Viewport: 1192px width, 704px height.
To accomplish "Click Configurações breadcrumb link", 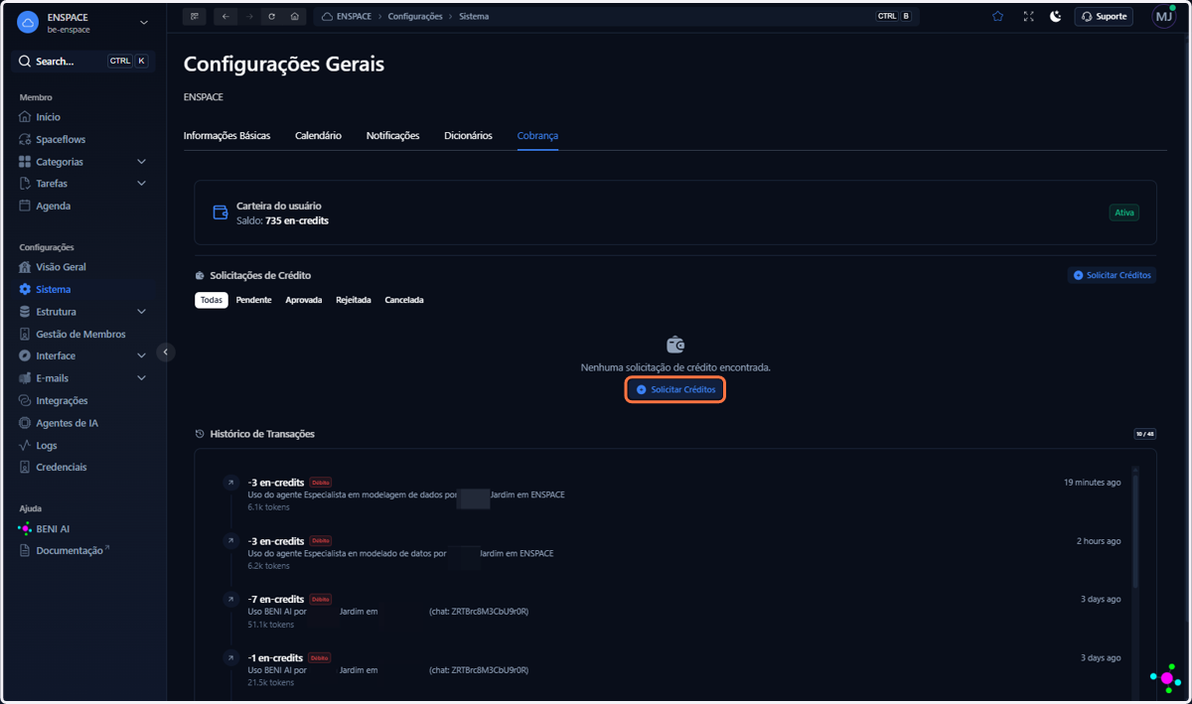I will point(415,17).
